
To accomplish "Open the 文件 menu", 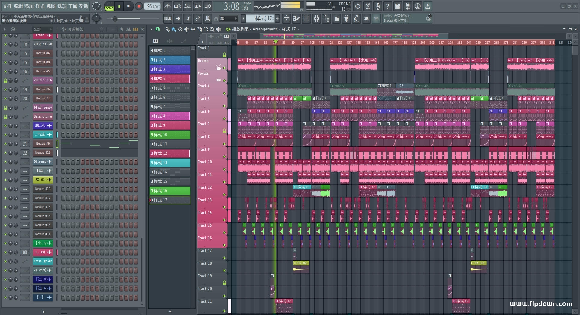I will click(7, 6).
